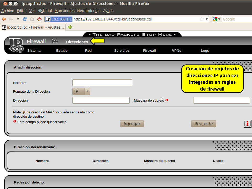The width and height of the screenshot is (252, 189).
Task: Click the Stop loading icon
Action: tap(32, 19)
